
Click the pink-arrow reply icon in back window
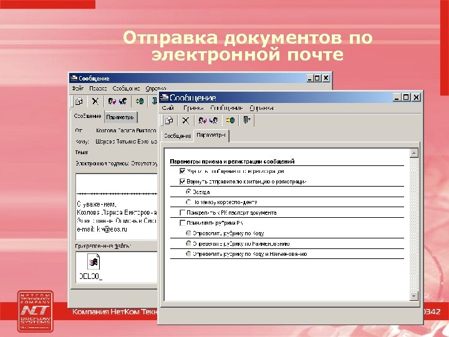pyautogui.click(x=112, y=101)
